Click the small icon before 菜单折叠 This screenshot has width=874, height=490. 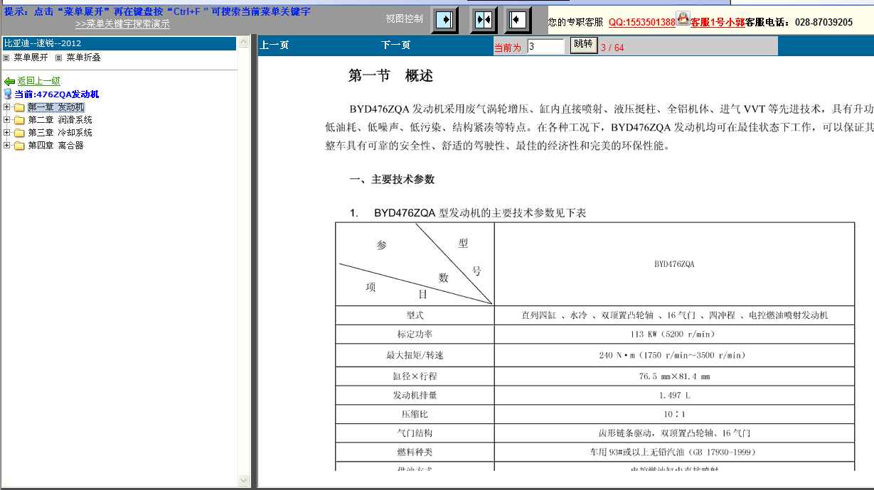tap(59, 58)
